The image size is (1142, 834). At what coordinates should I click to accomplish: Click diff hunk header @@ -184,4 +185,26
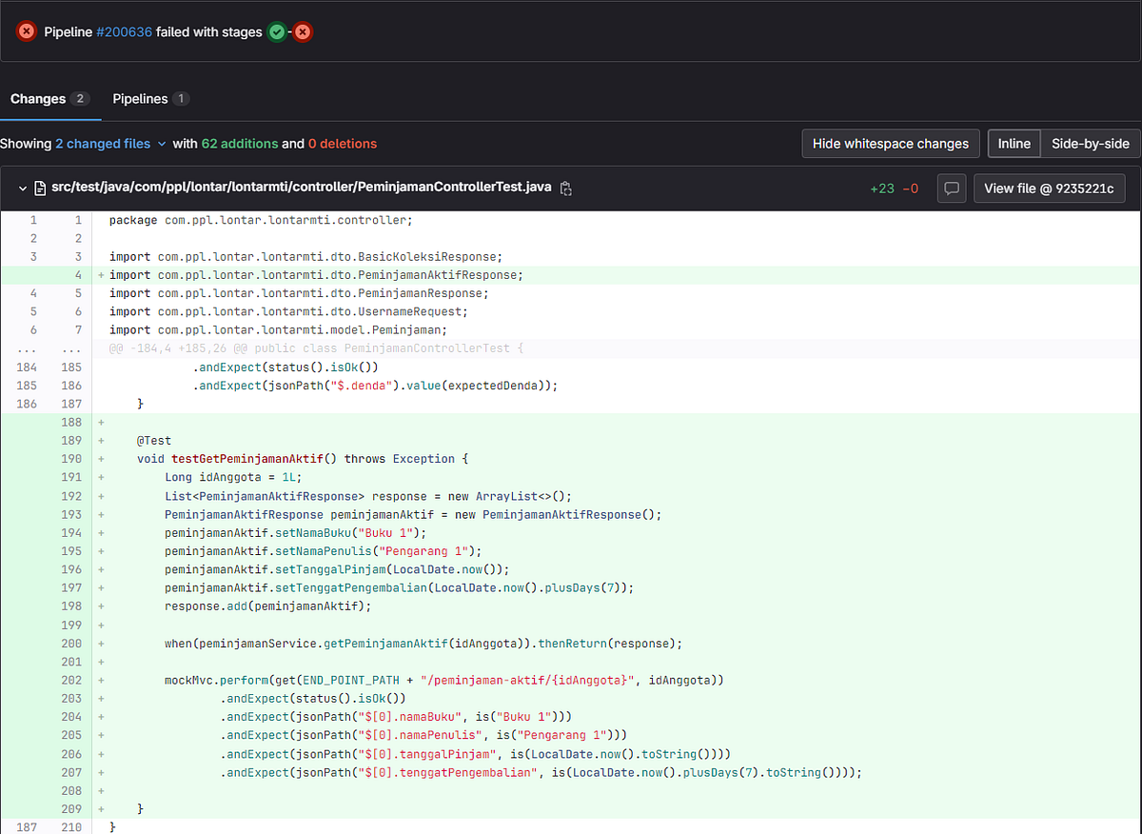pos(316,348)
